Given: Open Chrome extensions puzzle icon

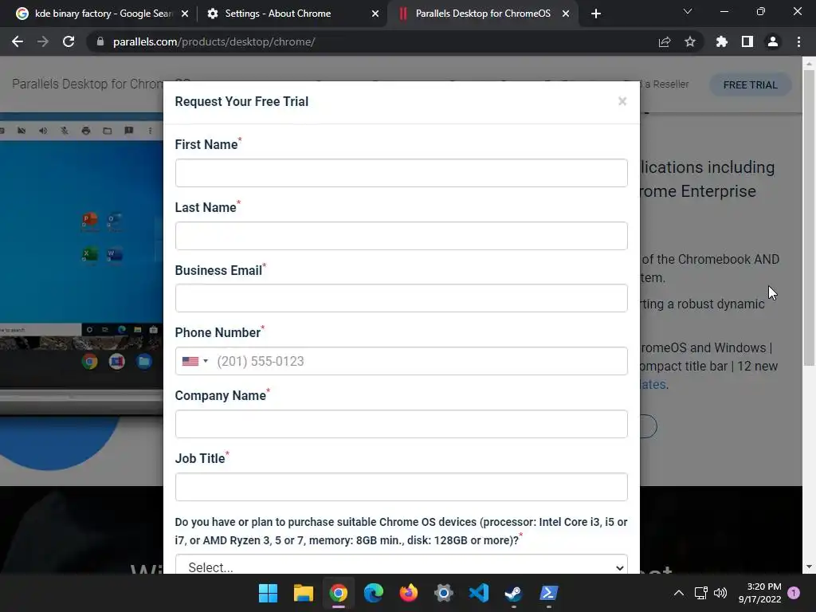Looking at the screenshot, I should tap(722, 41).
